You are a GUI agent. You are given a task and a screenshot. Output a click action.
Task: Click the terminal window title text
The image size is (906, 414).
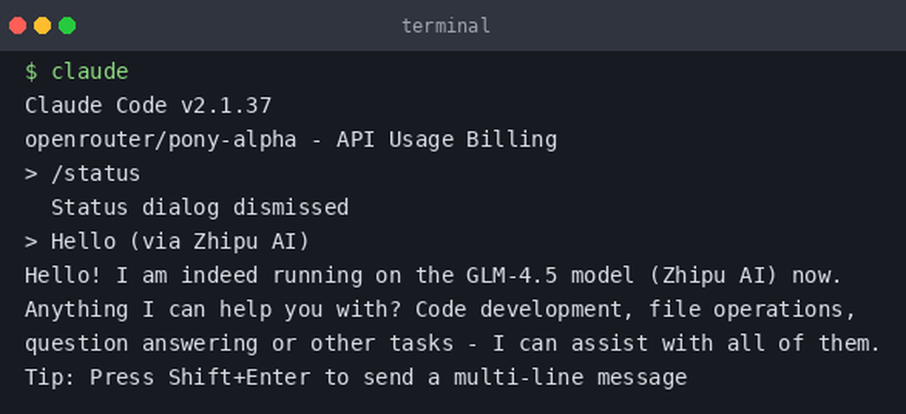pyautogui.click(x=446, y=25)
